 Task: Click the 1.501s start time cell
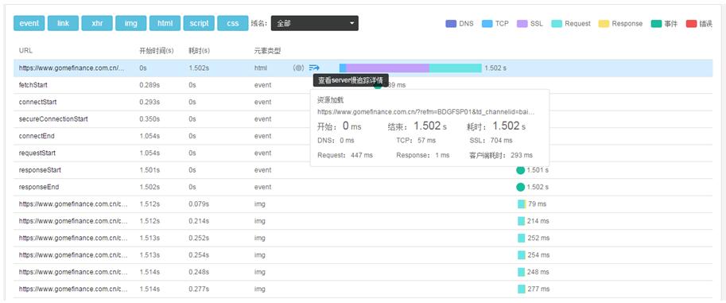(149, 170)
